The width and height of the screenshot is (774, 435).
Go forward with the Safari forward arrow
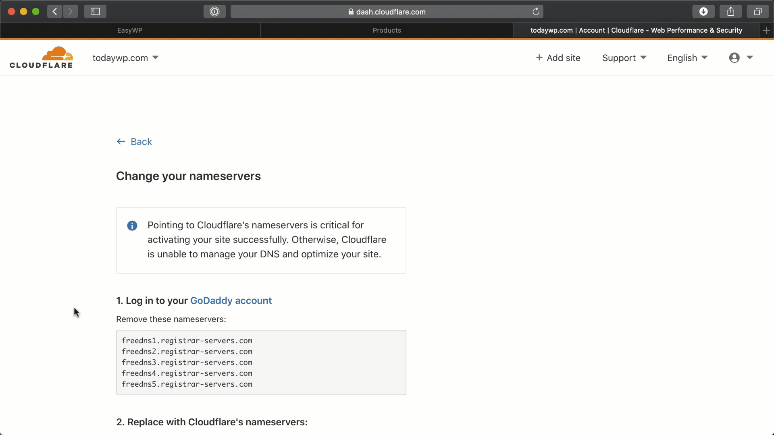click(x=71, y=12)
